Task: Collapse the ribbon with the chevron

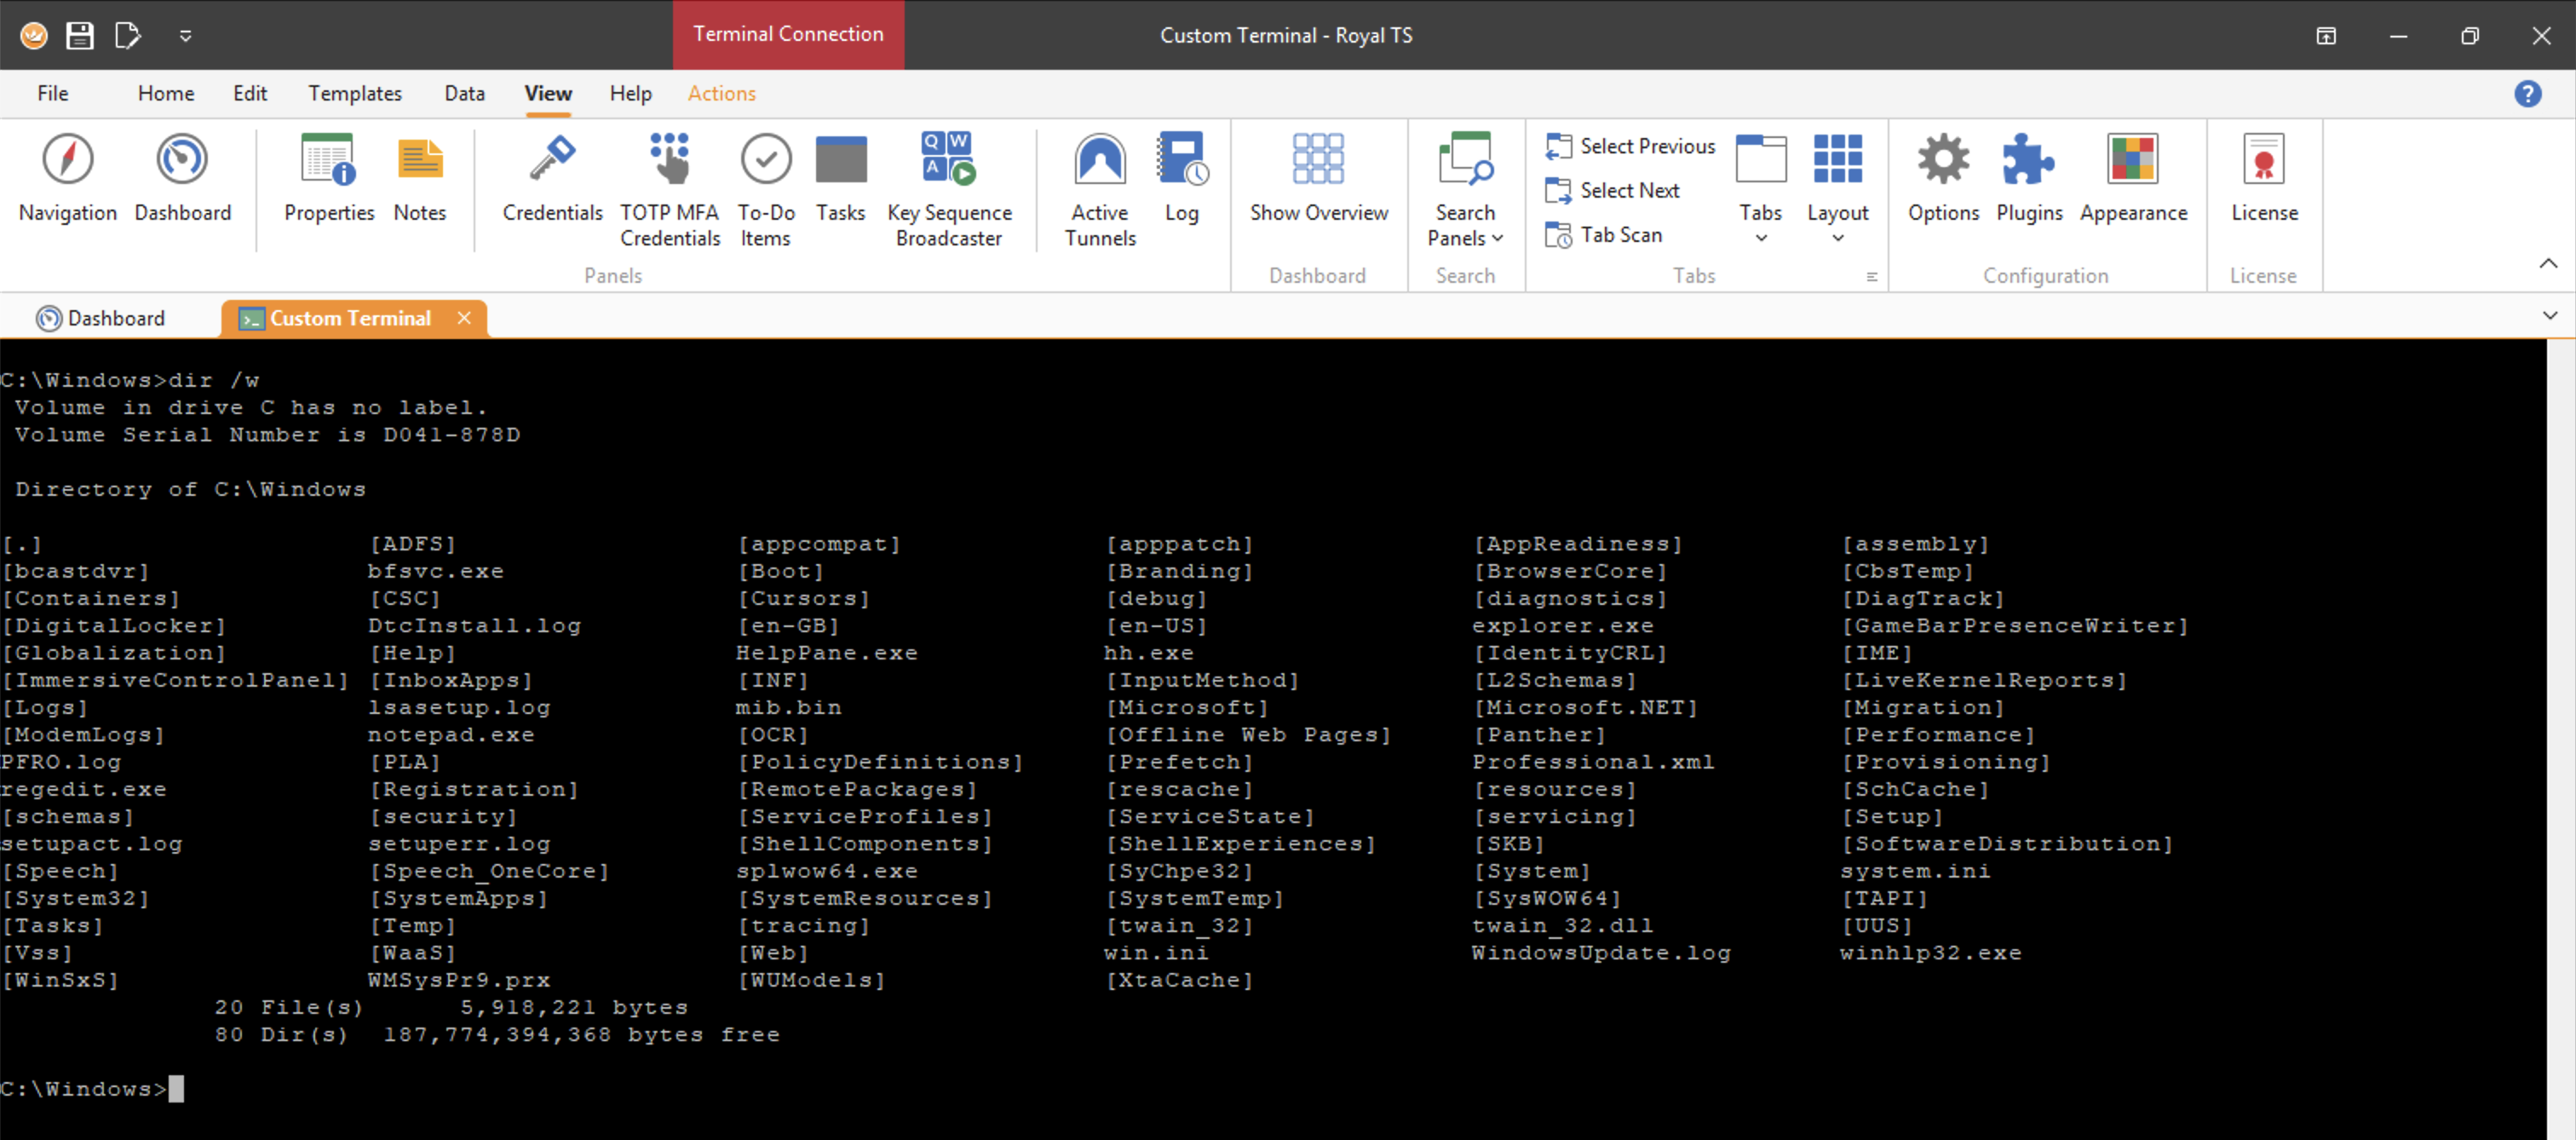Action: tap(2548, 264)
